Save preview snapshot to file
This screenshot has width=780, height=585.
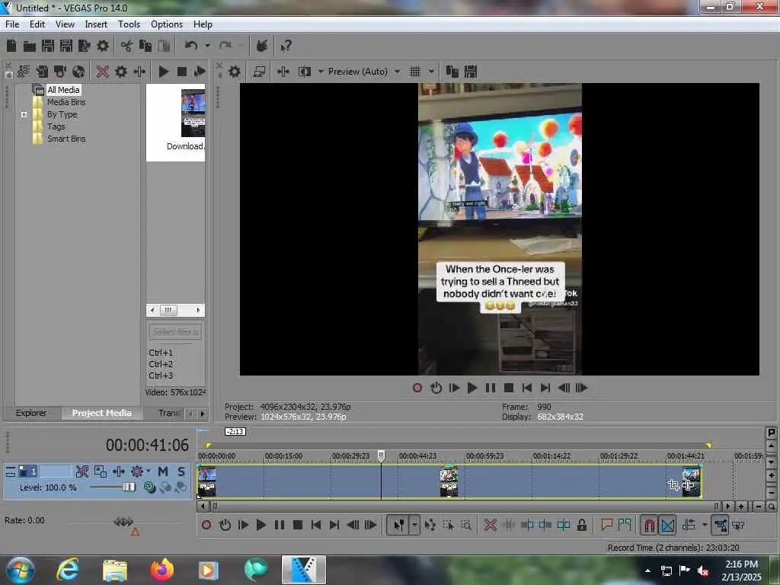(471, 72)
